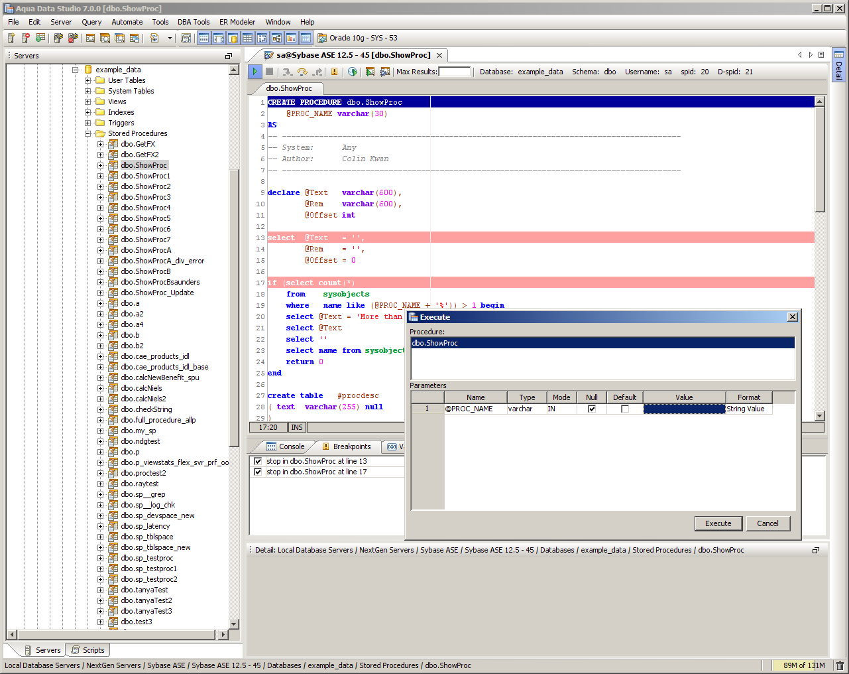Click the Oracle 10g - SYS - 53 connection icon
The height and width of the screenshot is (674, 849).
(322, 38)
